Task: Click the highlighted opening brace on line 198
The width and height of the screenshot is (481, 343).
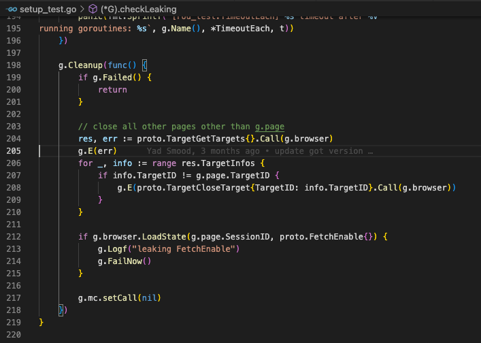Action: click(x=144, y=65)
